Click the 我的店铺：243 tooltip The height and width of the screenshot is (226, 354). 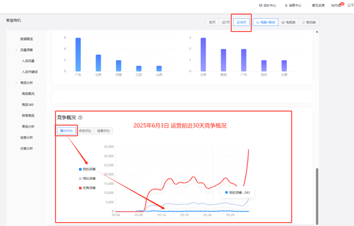(x=238, y=193)
